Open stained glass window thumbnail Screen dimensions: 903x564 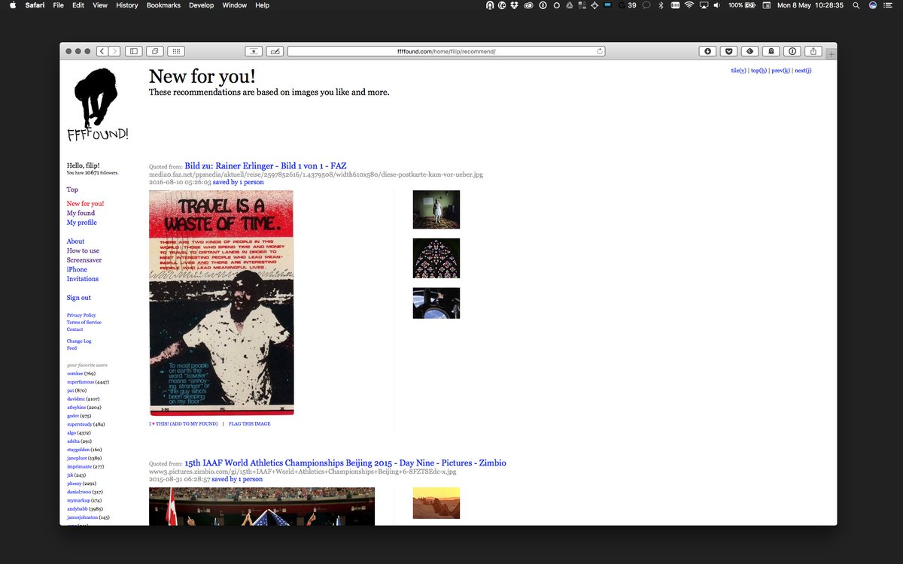[x=436, y=259]
